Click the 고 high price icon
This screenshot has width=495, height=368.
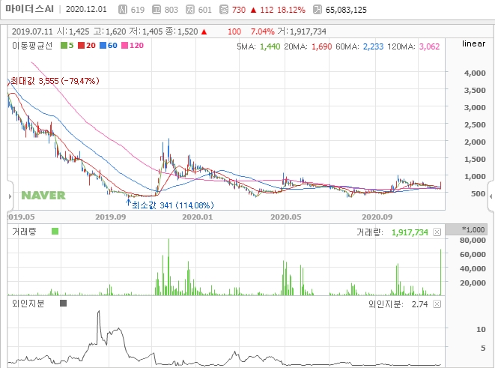click(x=156, y=10)
